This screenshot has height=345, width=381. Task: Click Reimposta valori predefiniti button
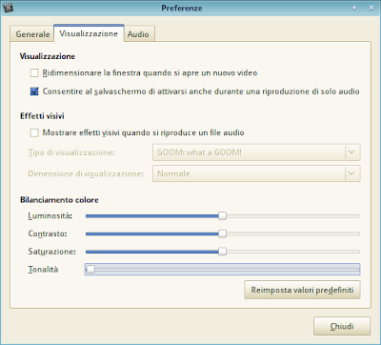[x=302, y=290]
